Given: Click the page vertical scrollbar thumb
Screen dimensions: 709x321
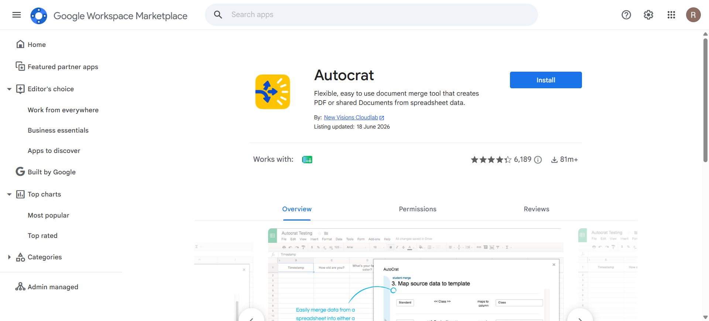Looking at the screenshot, I should pyautogui.click(x=705, y=100).
